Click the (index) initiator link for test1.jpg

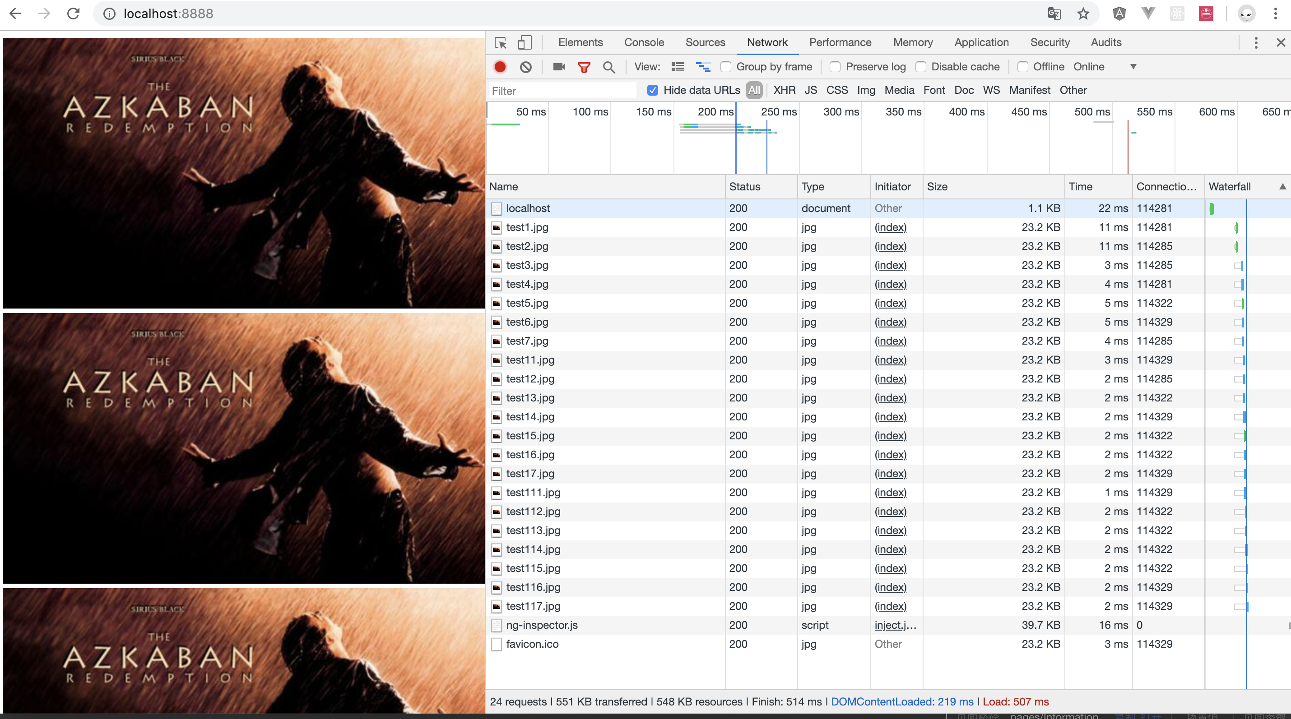(890, 227)
